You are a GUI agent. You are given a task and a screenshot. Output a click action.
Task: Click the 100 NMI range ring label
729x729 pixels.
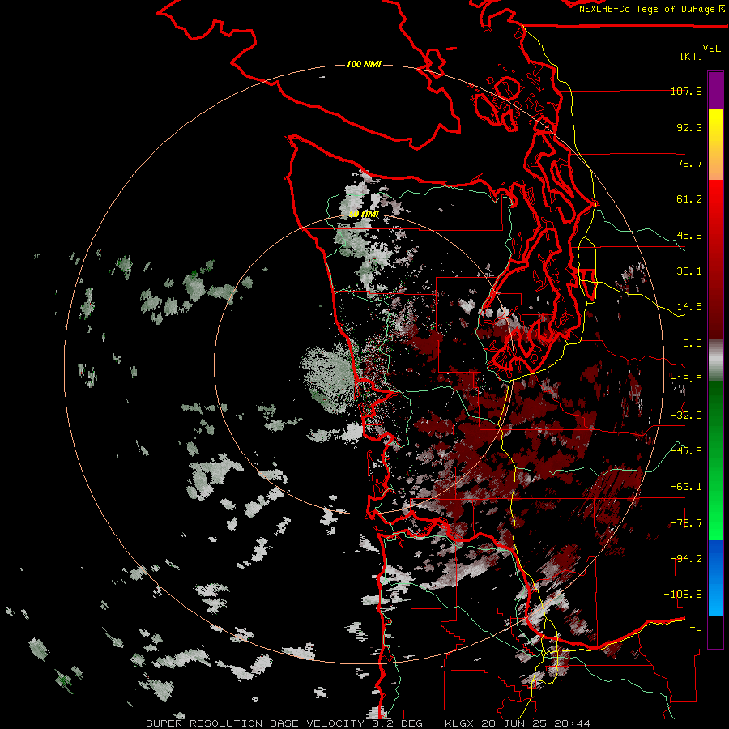click(364, 64)
